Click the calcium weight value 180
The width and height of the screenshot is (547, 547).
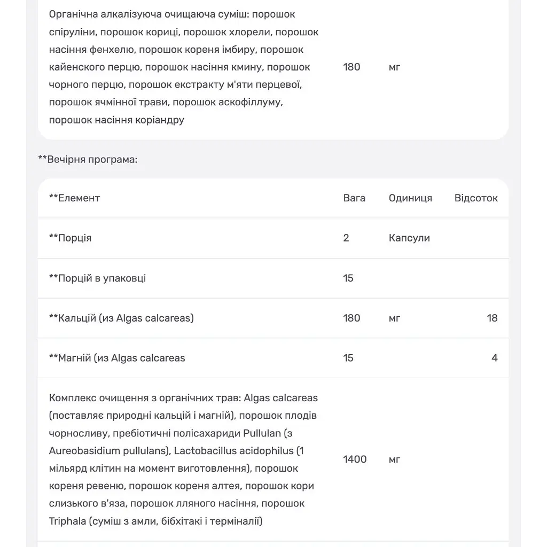click(x=351, y=318)
